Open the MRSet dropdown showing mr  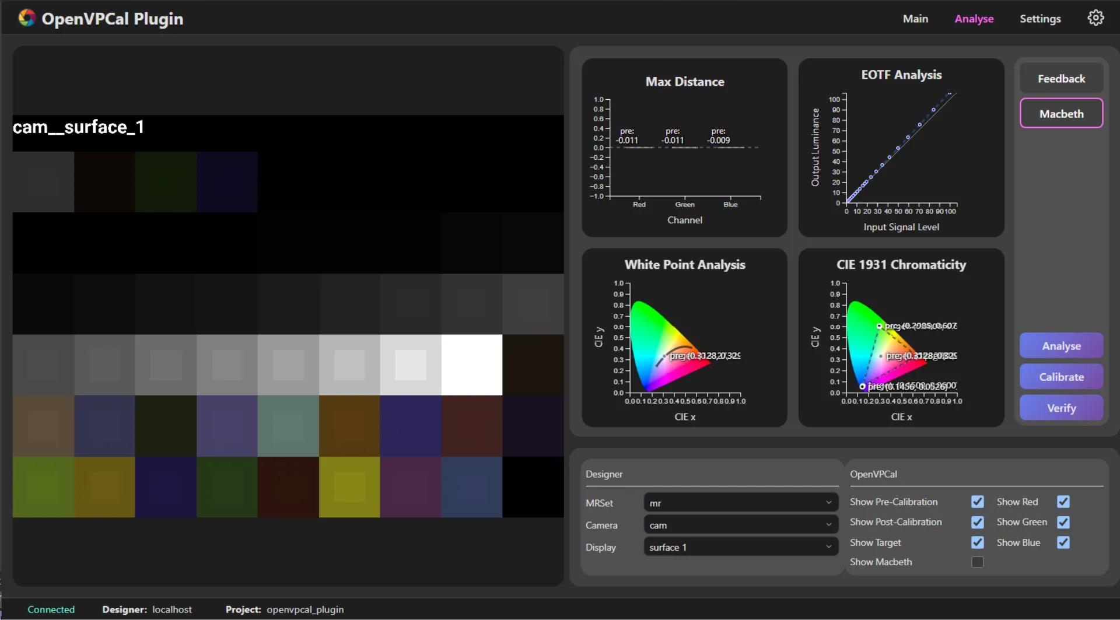(740, 502)
